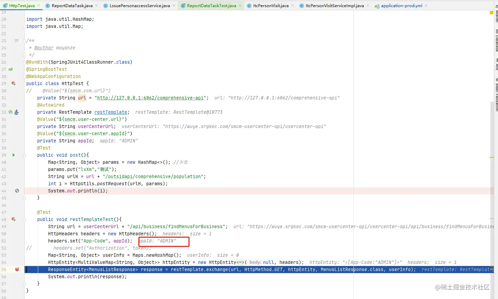Toggle the active breakpoint on line 55
Screen dimensions: 498x299
coord(17,269)
